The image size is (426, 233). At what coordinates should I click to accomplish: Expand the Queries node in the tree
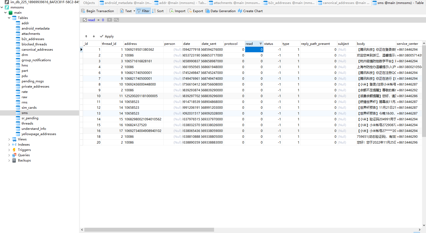coord(9,155)
